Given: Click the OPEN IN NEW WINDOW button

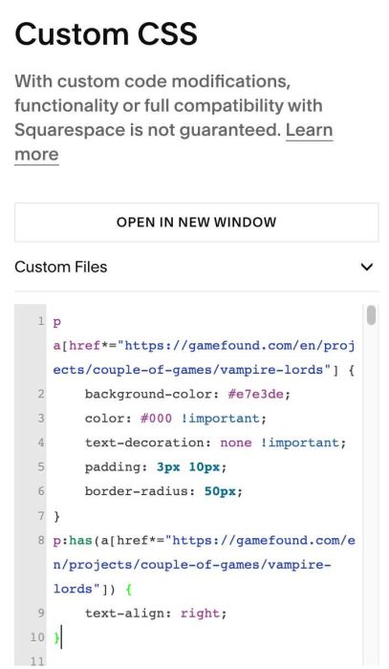Looking at the screenshot, I should (x=196, y=223).
